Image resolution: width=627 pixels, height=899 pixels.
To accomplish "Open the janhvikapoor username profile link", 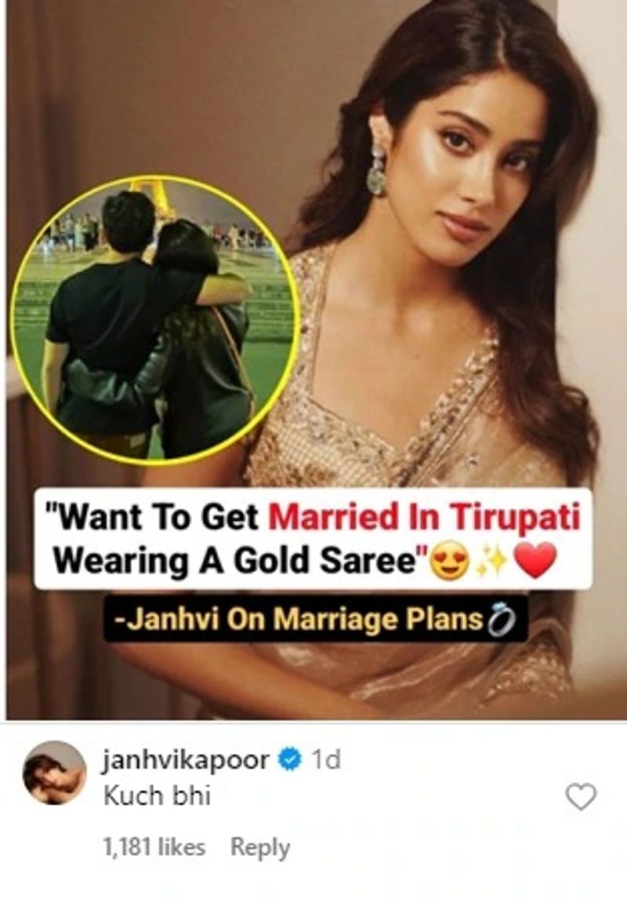I will 186,761.
